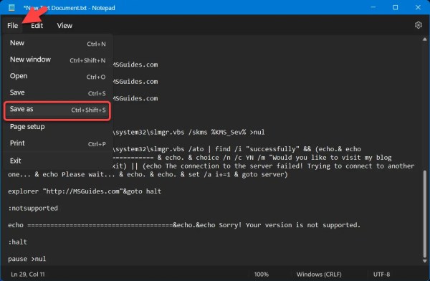Click the slmgr.vbs /skms %KMS_Sev% line
The width and height of the screenshot is (430, 281).
[188, 133]
